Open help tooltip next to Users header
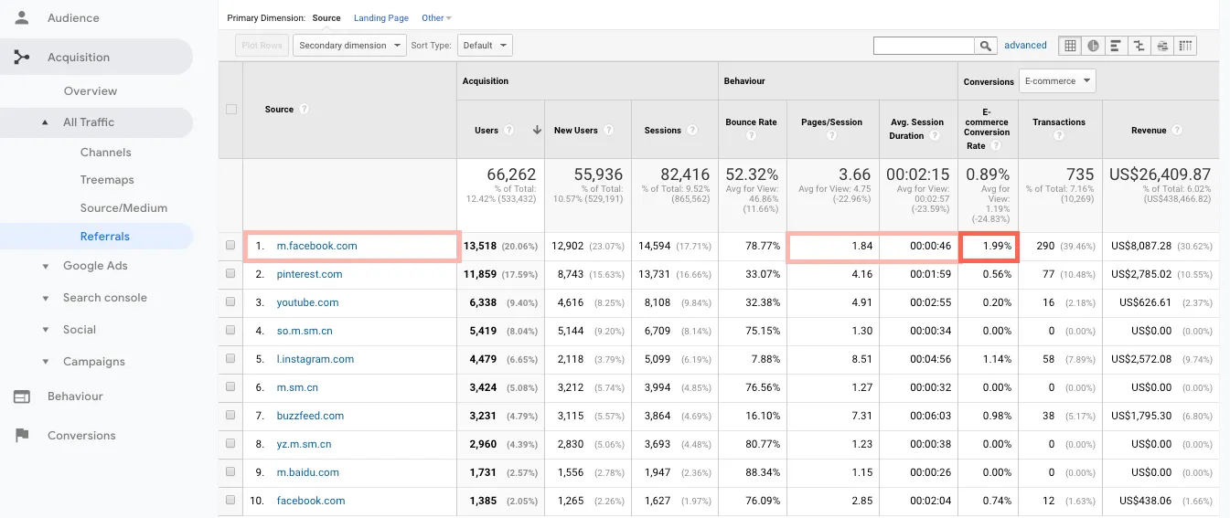1230x518 pixels. pos(508,130)
